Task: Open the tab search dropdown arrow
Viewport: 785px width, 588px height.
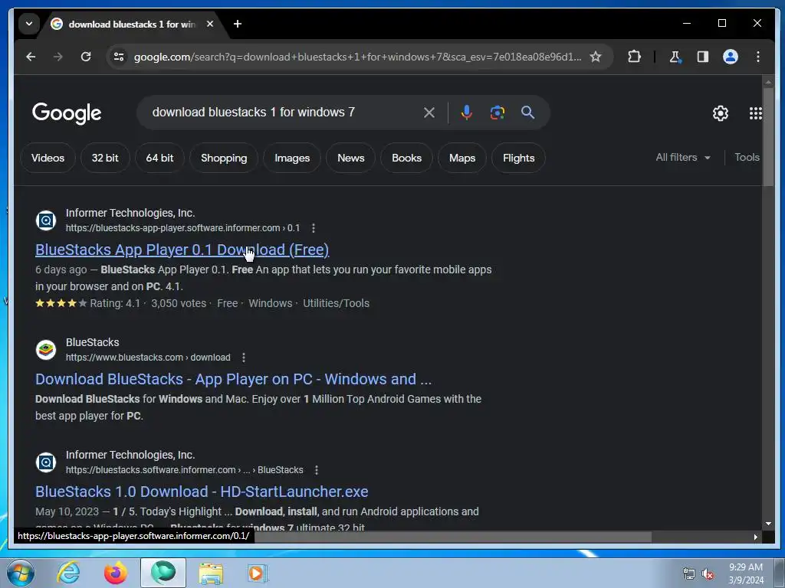Action: click(29, 24)
